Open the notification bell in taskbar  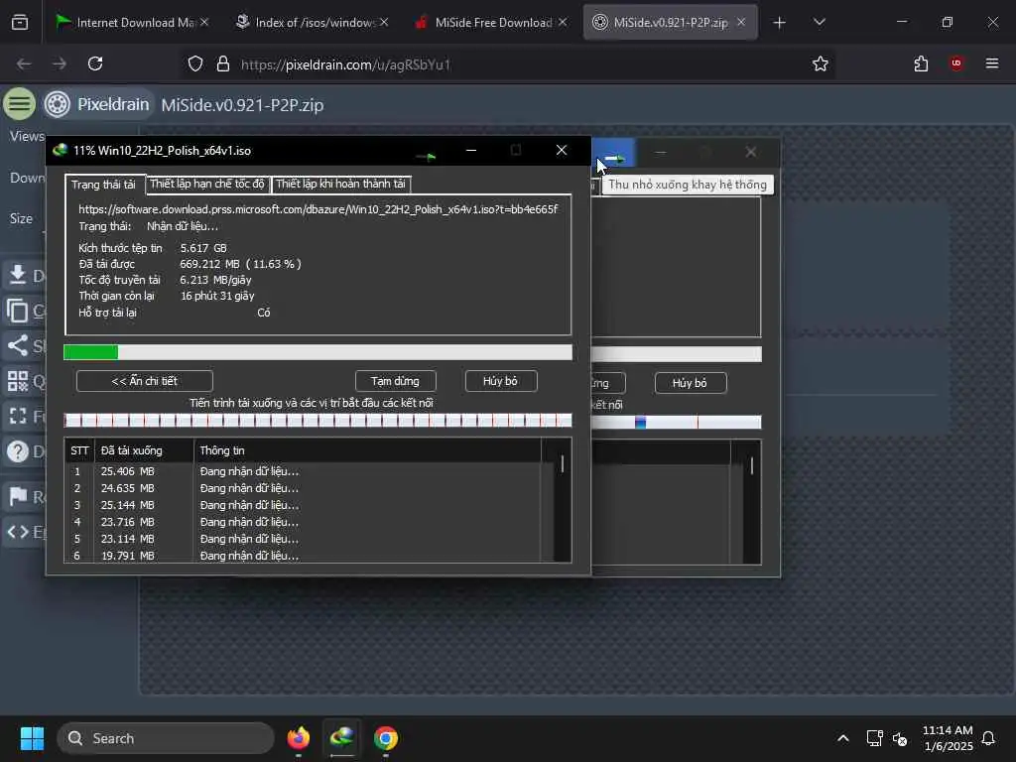pos(988,738)
